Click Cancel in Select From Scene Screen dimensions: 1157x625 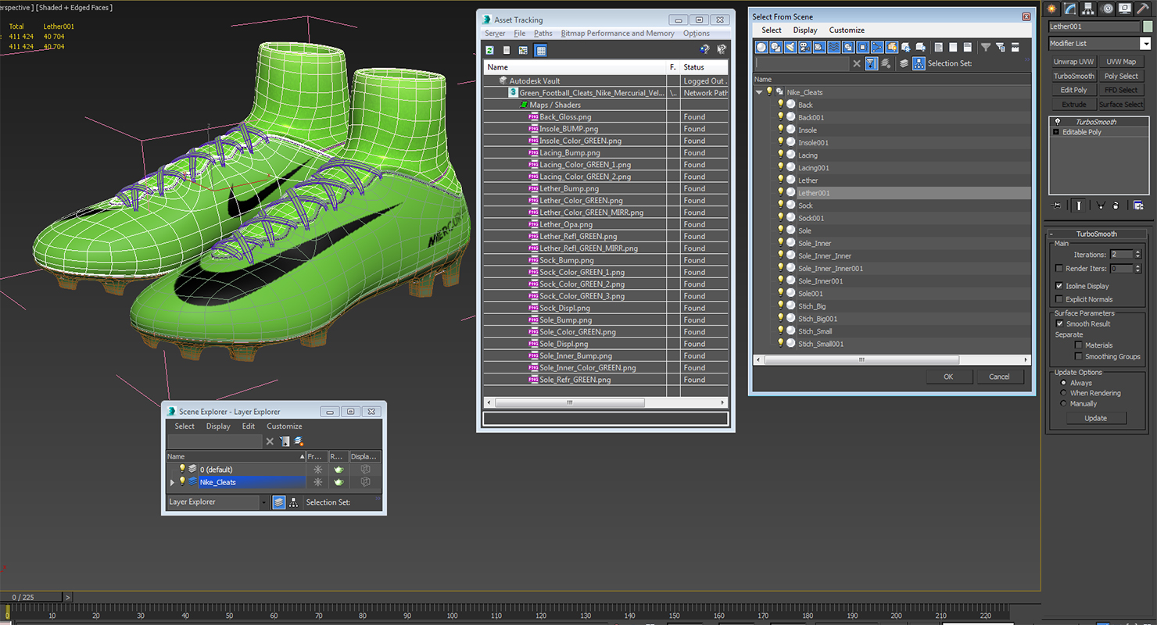coord(999,377)
